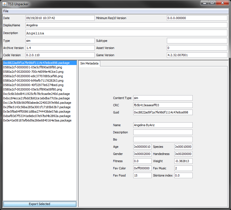
Task: Select 0580a2cf-00200000-e8c37707d85caf98.png in the list
Action: 40,76
